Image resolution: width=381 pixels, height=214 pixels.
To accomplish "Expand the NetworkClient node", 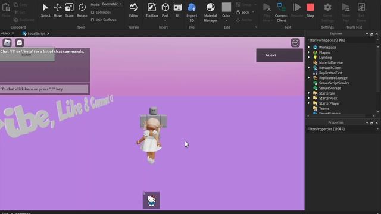I will pyautogui.click(x=309, y=68).
